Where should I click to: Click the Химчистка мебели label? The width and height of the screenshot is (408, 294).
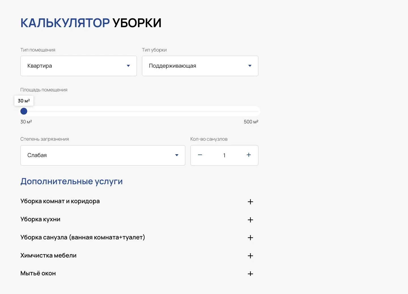48,255
